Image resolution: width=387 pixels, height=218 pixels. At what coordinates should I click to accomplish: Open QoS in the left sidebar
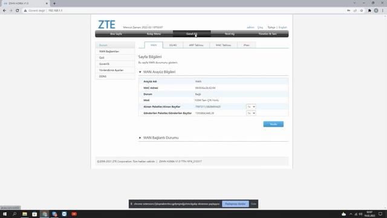click(115, 58)
